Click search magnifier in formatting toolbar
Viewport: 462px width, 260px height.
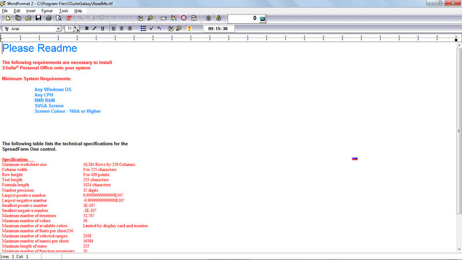[178, 28]
